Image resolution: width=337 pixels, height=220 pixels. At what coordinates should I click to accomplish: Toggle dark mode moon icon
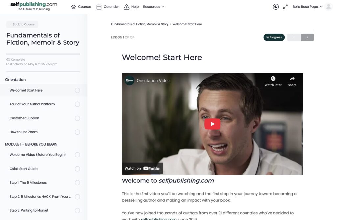pyautogui.click(x=276, y=7)
